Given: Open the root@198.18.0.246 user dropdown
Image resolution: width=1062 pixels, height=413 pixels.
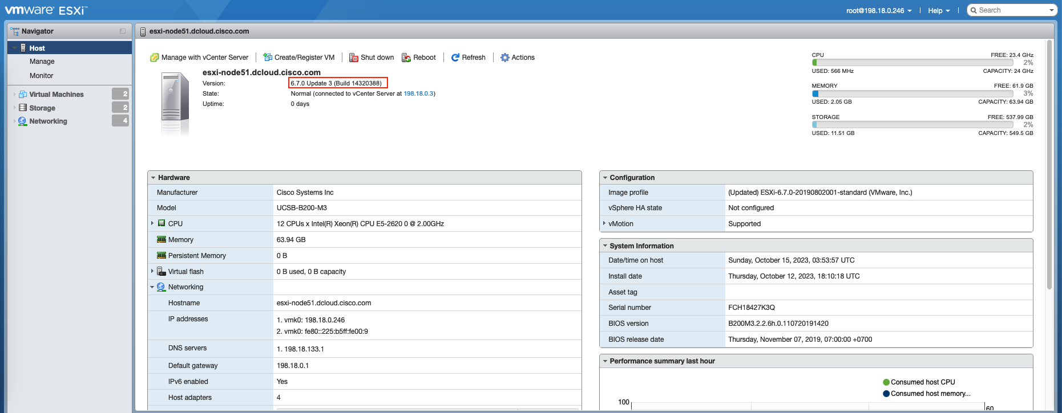Looking at the screenshot, I should (x=879, y=10).
